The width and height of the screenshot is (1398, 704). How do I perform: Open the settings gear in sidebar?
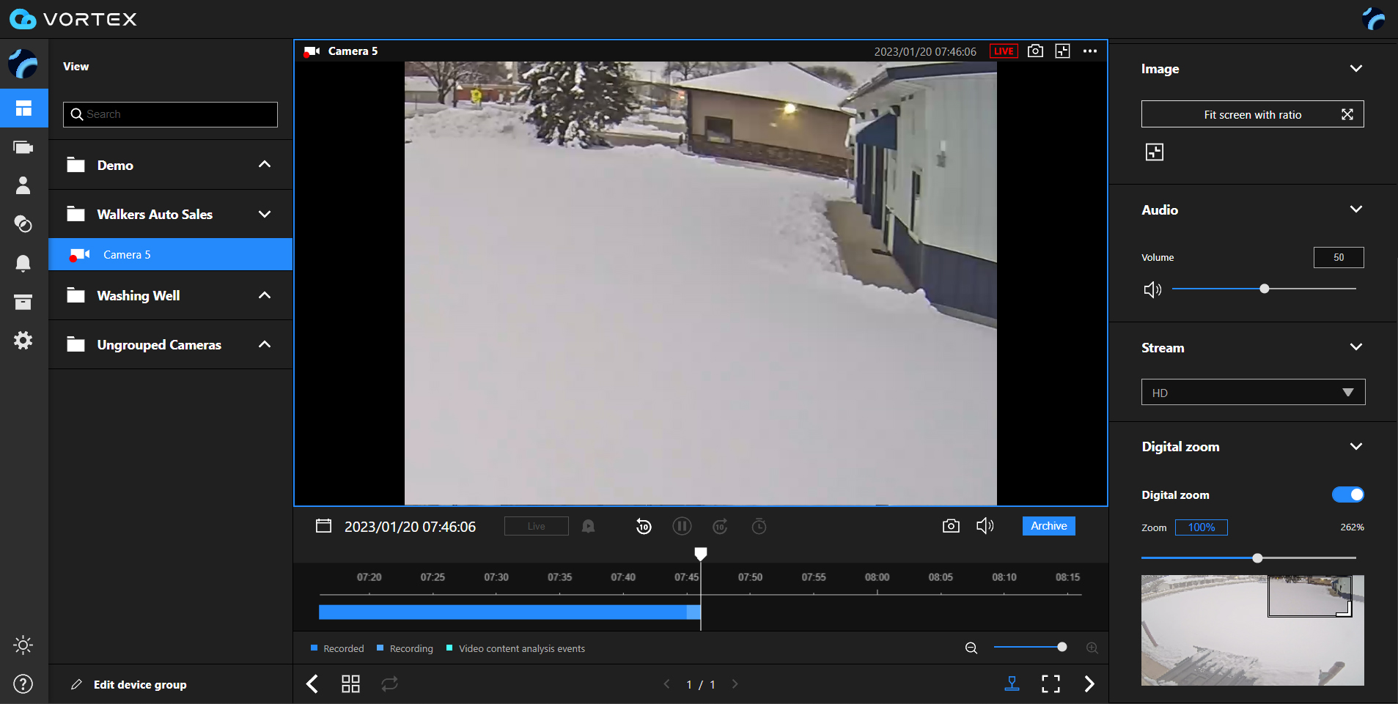[23, 341]
